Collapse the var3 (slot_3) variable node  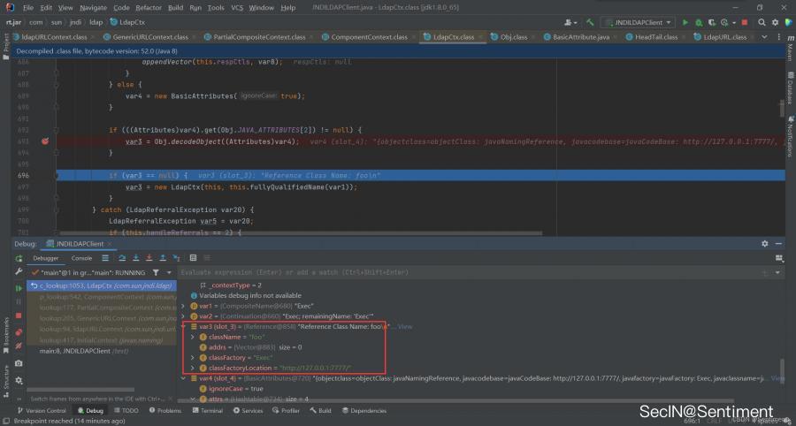(x=184, y=326)
